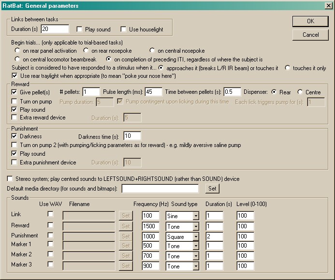Click Time between pellets field

tap(232, 92)
